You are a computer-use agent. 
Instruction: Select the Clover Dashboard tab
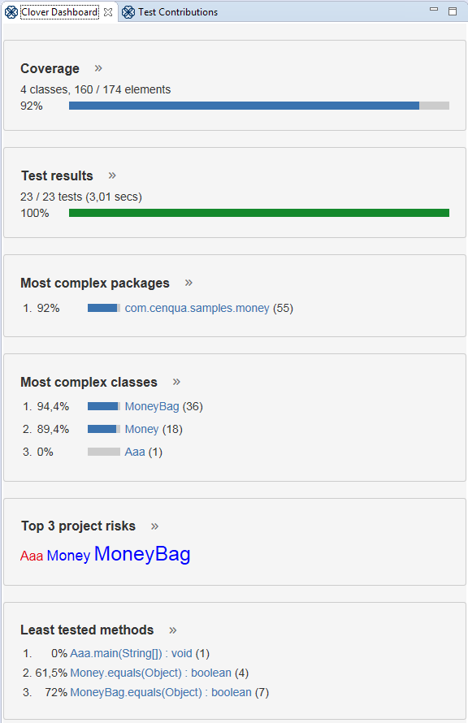[59, 12]
